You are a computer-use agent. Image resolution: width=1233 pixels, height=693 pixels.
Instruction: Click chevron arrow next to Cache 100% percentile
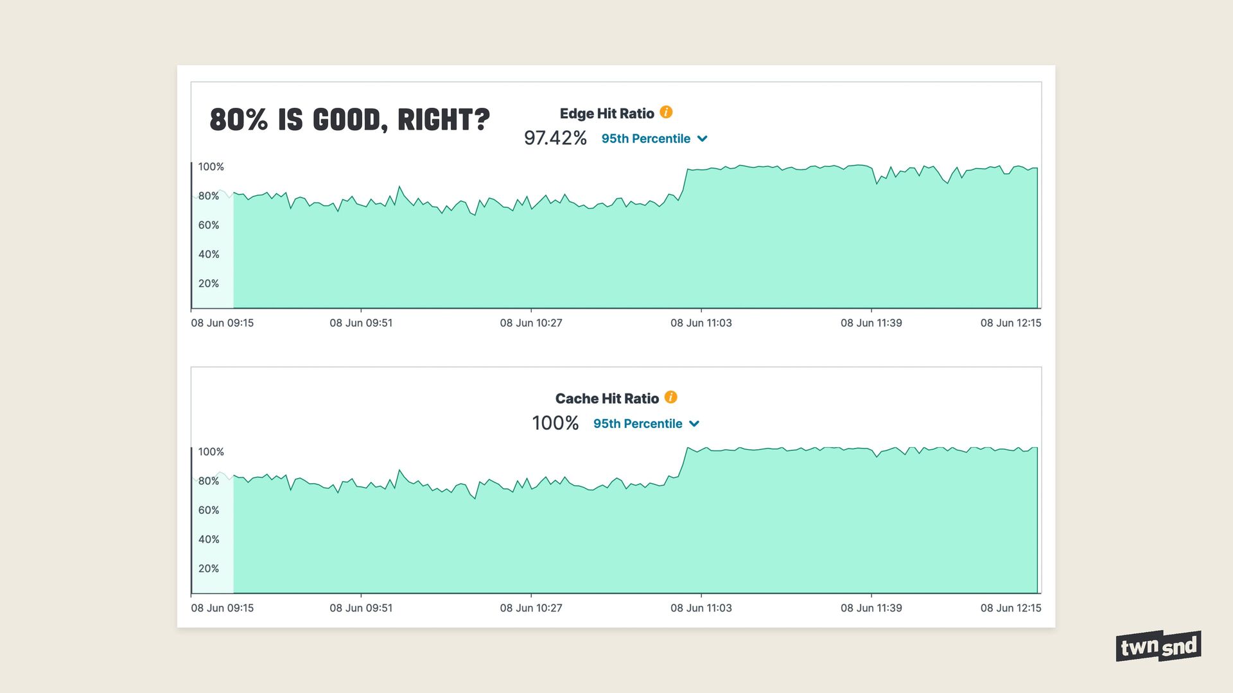pos(694,424)
